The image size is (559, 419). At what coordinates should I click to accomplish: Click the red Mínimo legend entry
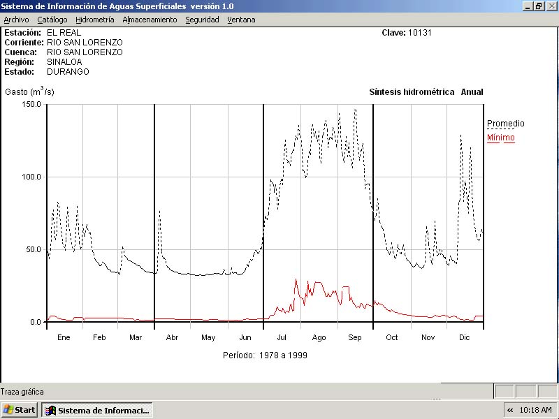[500, 138]
